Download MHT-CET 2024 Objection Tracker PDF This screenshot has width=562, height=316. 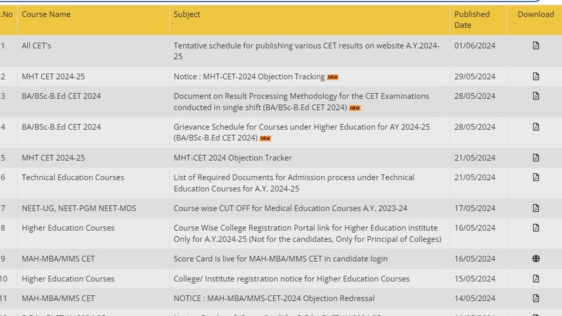tap(536, 157)
